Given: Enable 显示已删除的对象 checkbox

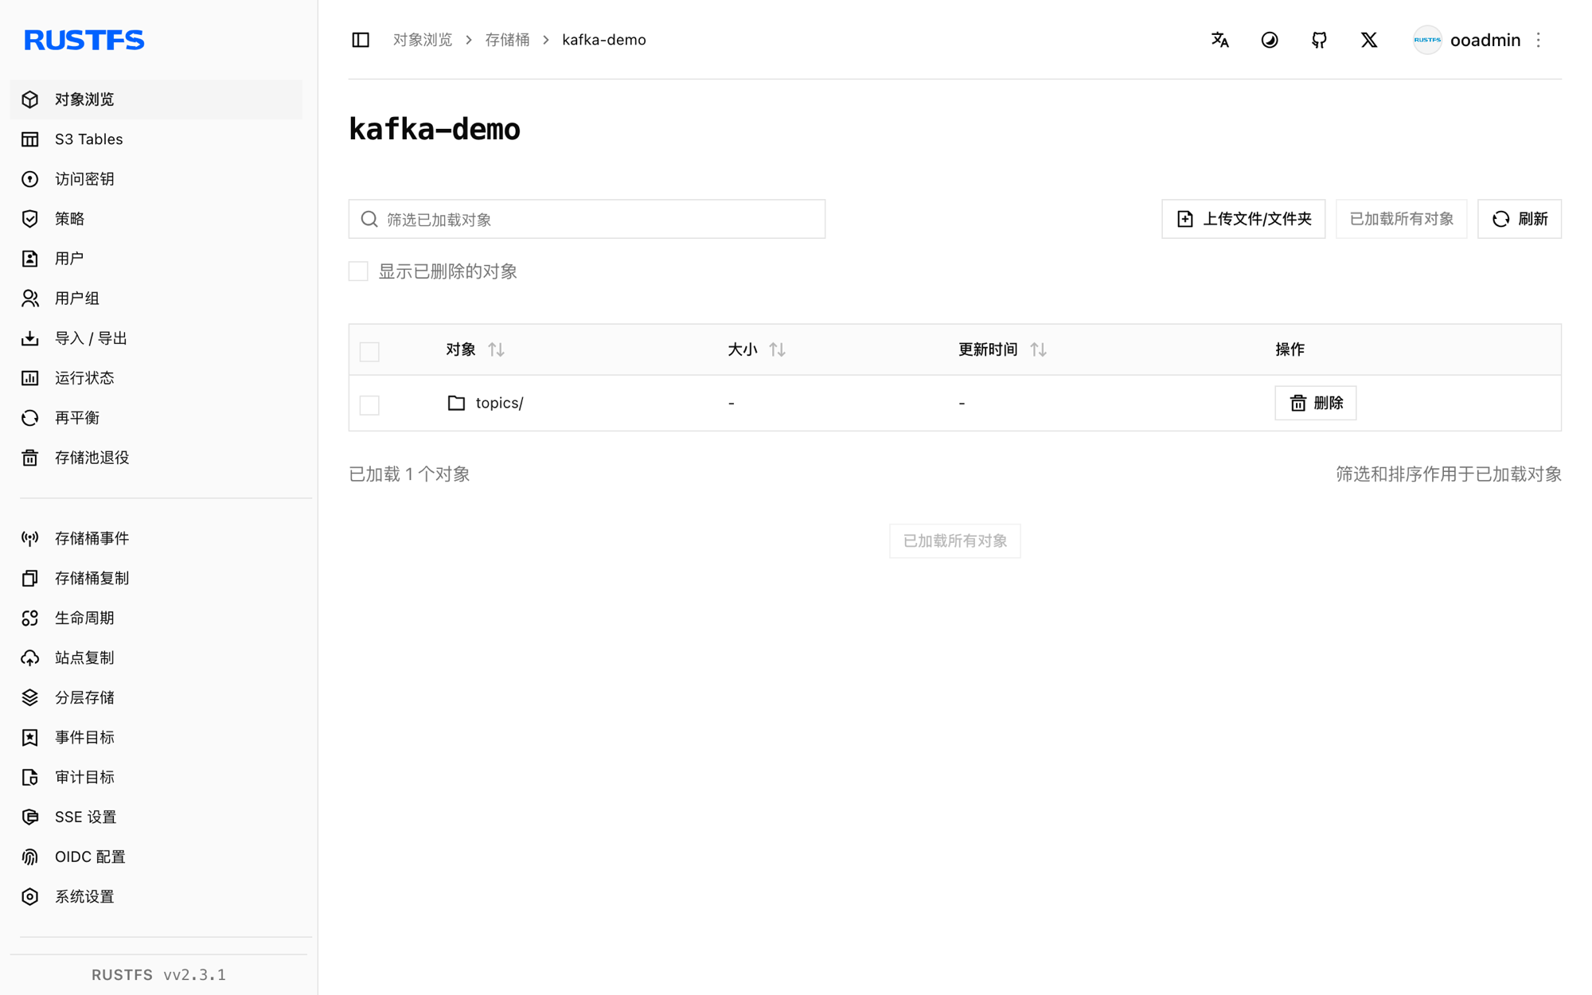Looking at the screenshot, I should tap(358, 271).
